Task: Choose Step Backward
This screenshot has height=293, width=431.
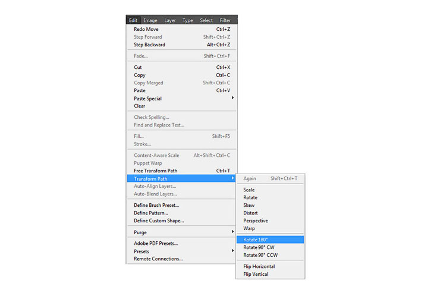Action: pyautogui.click(x=182, y=45)
